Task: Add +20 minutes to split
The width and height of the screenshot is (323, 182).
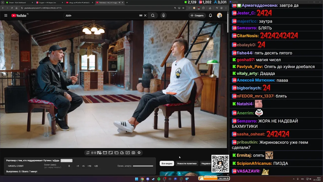Action: click(96, 166)
